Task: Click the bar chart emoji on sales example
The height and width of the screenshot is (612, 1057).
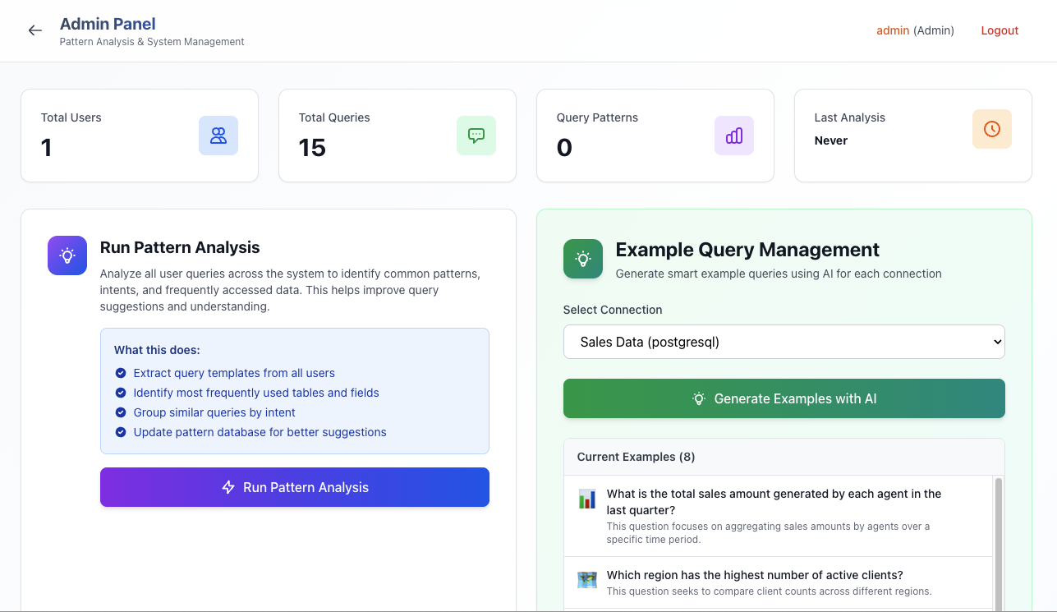Action: click(587, 499)
